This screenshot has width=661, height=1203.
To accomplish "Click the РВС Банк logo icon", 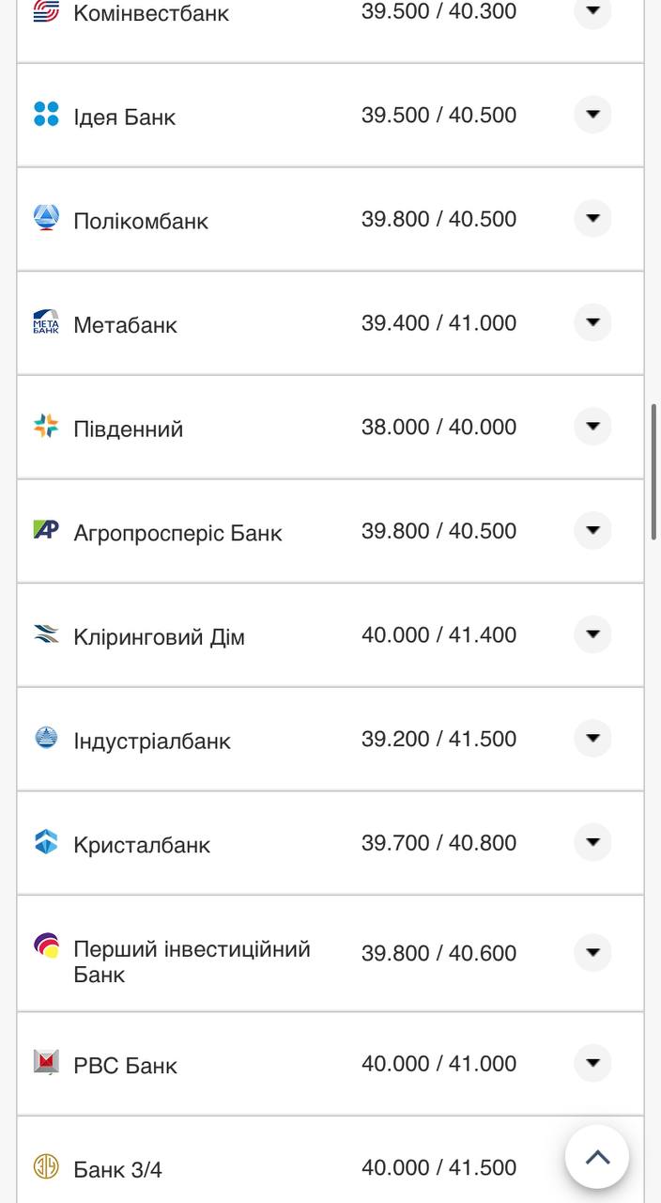I will 46,1063.
